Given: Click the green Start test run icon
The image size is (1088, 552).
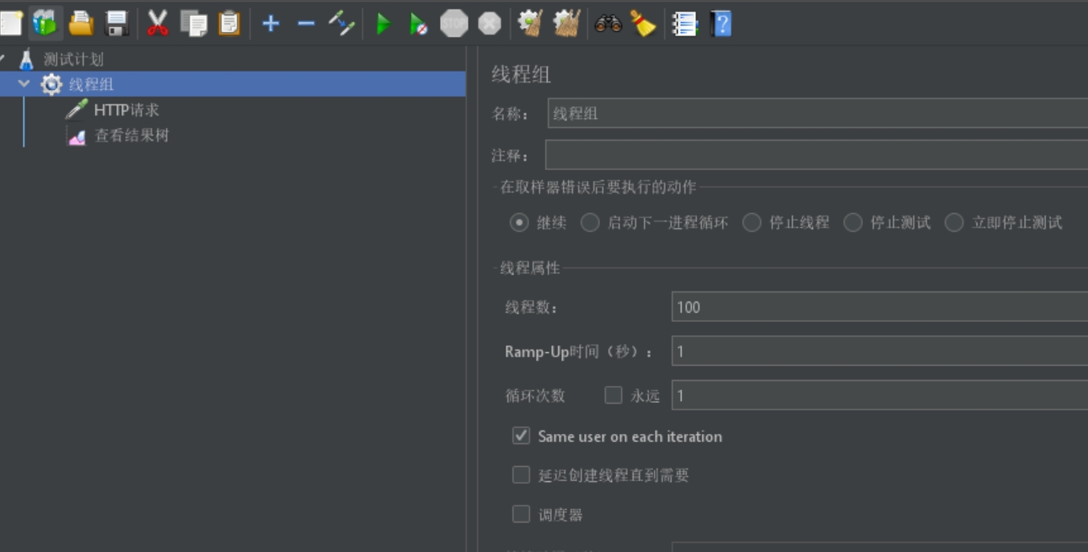Looking at the screenshot, I should (383, 24).
